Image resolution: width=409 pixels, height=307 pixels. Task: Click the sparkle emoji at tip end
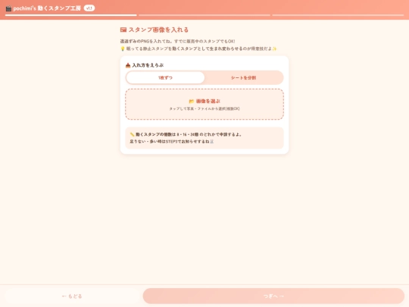[x=274, y=49]
